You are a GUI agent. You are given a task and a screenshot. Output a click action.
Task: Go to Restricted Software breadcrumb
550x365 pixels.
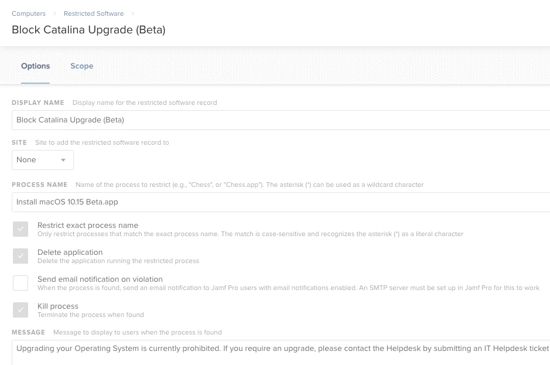coord(94,13)
